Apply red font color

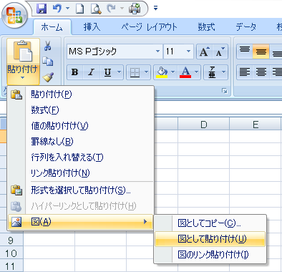[x=185, y=72]
